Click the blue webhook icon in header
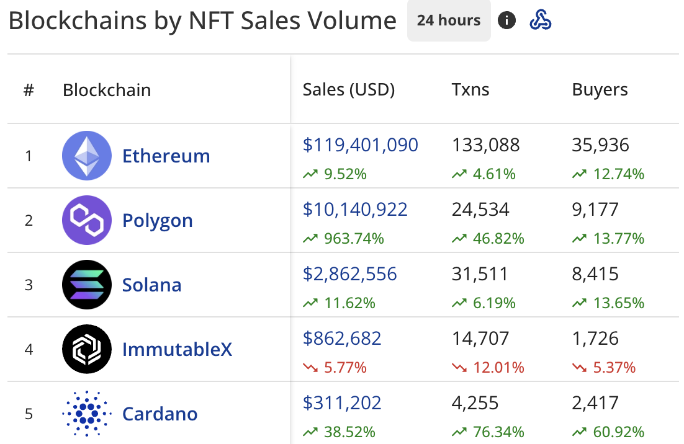The image size is (684, 444). [541, 20]
